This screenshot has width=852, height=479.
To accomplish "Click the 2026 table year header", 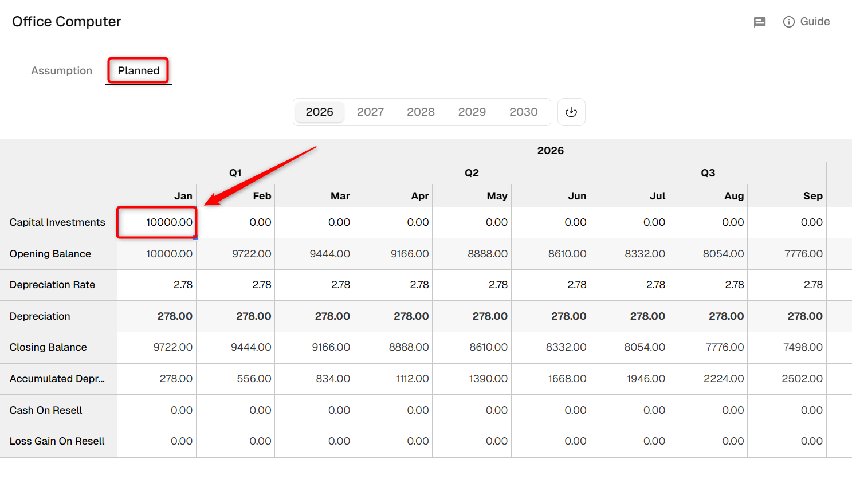I will pos(551,151).
